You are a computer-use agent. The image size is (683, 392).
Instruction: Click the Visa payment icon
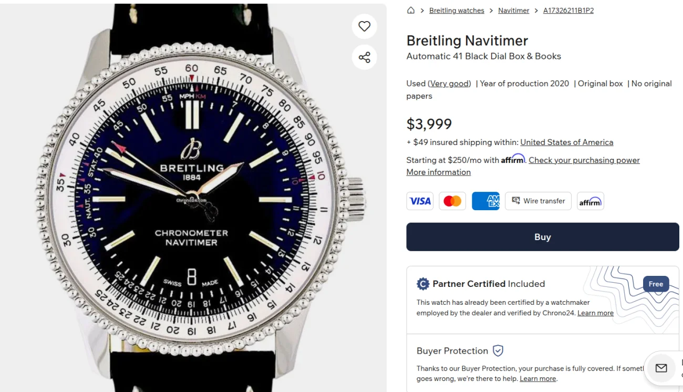pos(420,201)
